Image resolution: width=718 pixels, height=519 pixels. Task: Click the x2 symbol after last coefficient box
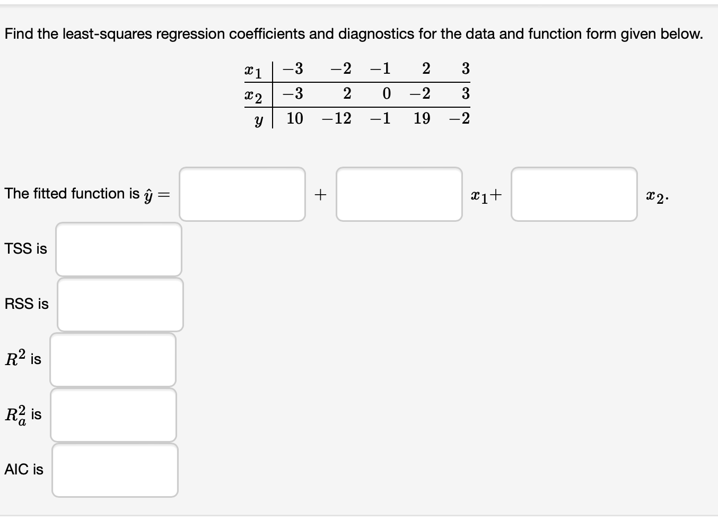point(656,195)
